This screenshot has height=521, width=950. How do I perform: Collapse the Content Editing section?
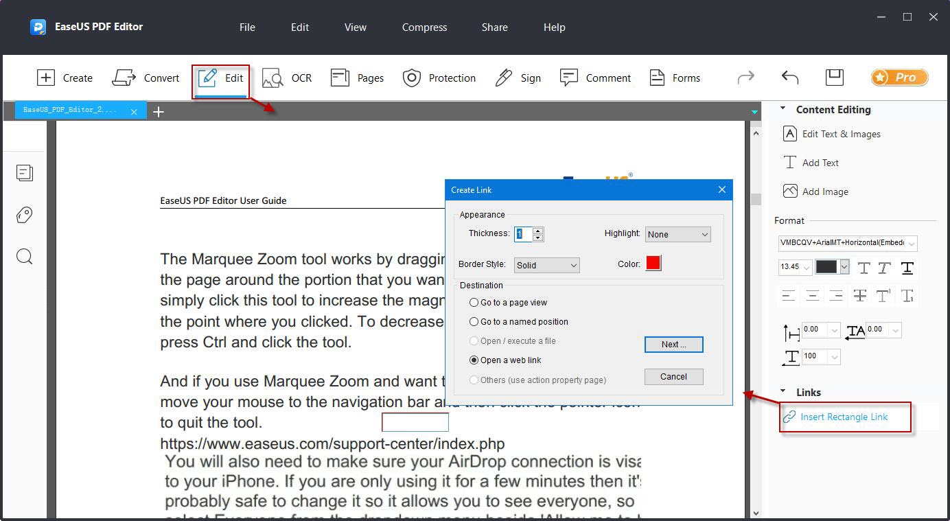pyautogui.click(x=783, y=109)
